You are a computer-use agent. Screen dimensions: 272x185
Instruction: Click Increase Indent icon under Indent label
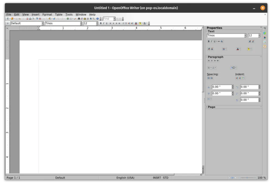click(x=237, y=78)
